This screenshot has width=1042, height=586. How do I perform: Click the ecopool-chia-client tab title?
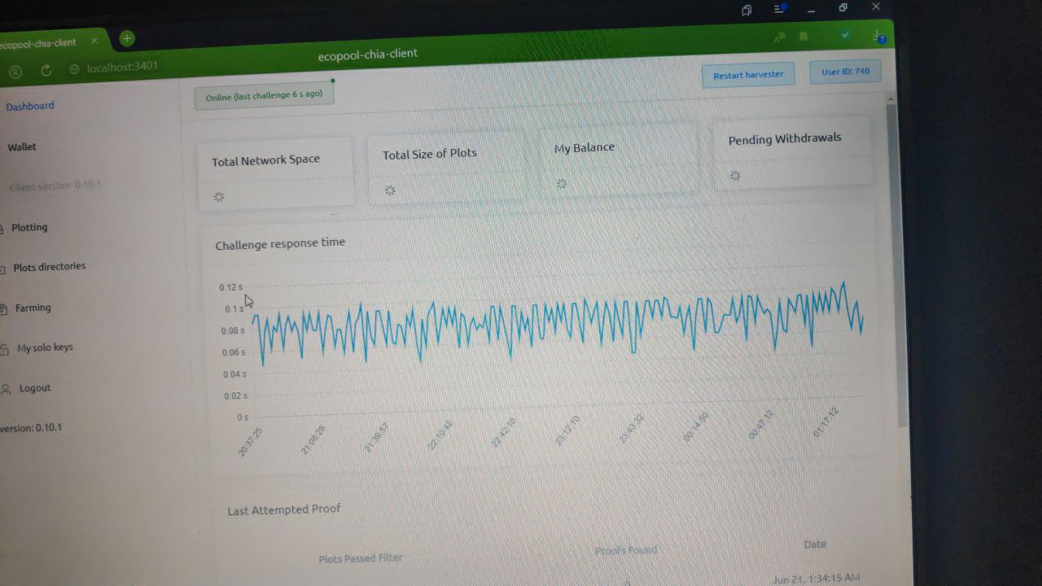pyautogui.click(x=37, y=43)
